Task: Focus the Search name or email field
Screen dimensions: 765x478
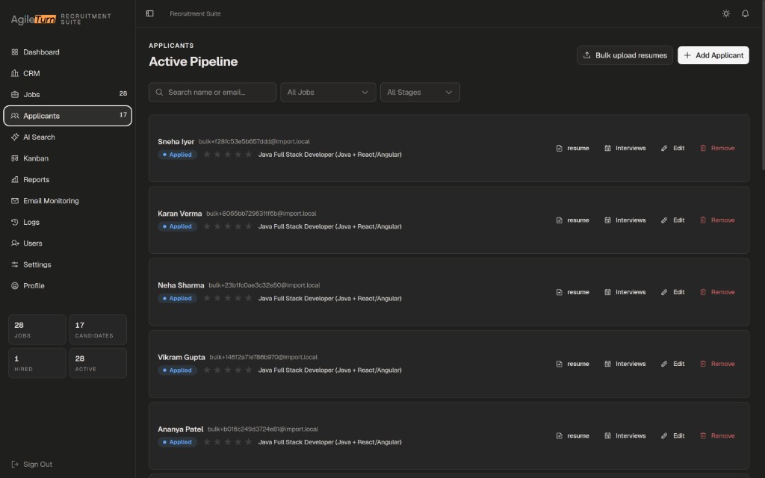Action: pyautogui.click(x=212, y=92)
